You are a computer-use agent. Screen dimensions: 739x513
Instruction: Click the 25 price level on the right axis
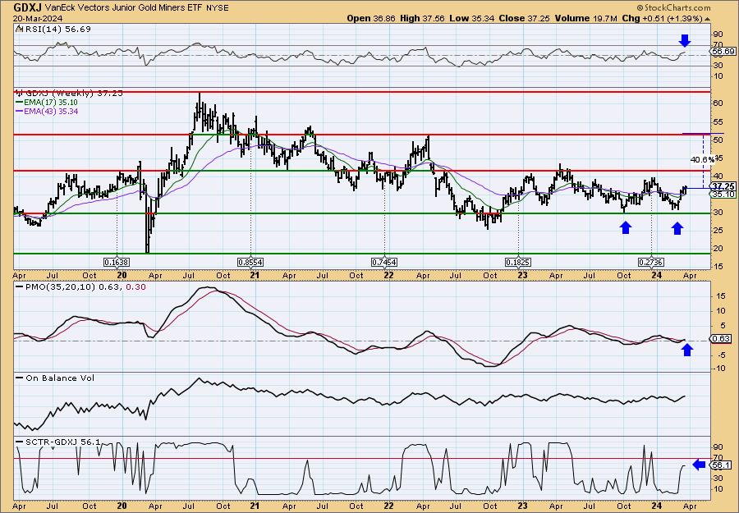tap(718, 231)
